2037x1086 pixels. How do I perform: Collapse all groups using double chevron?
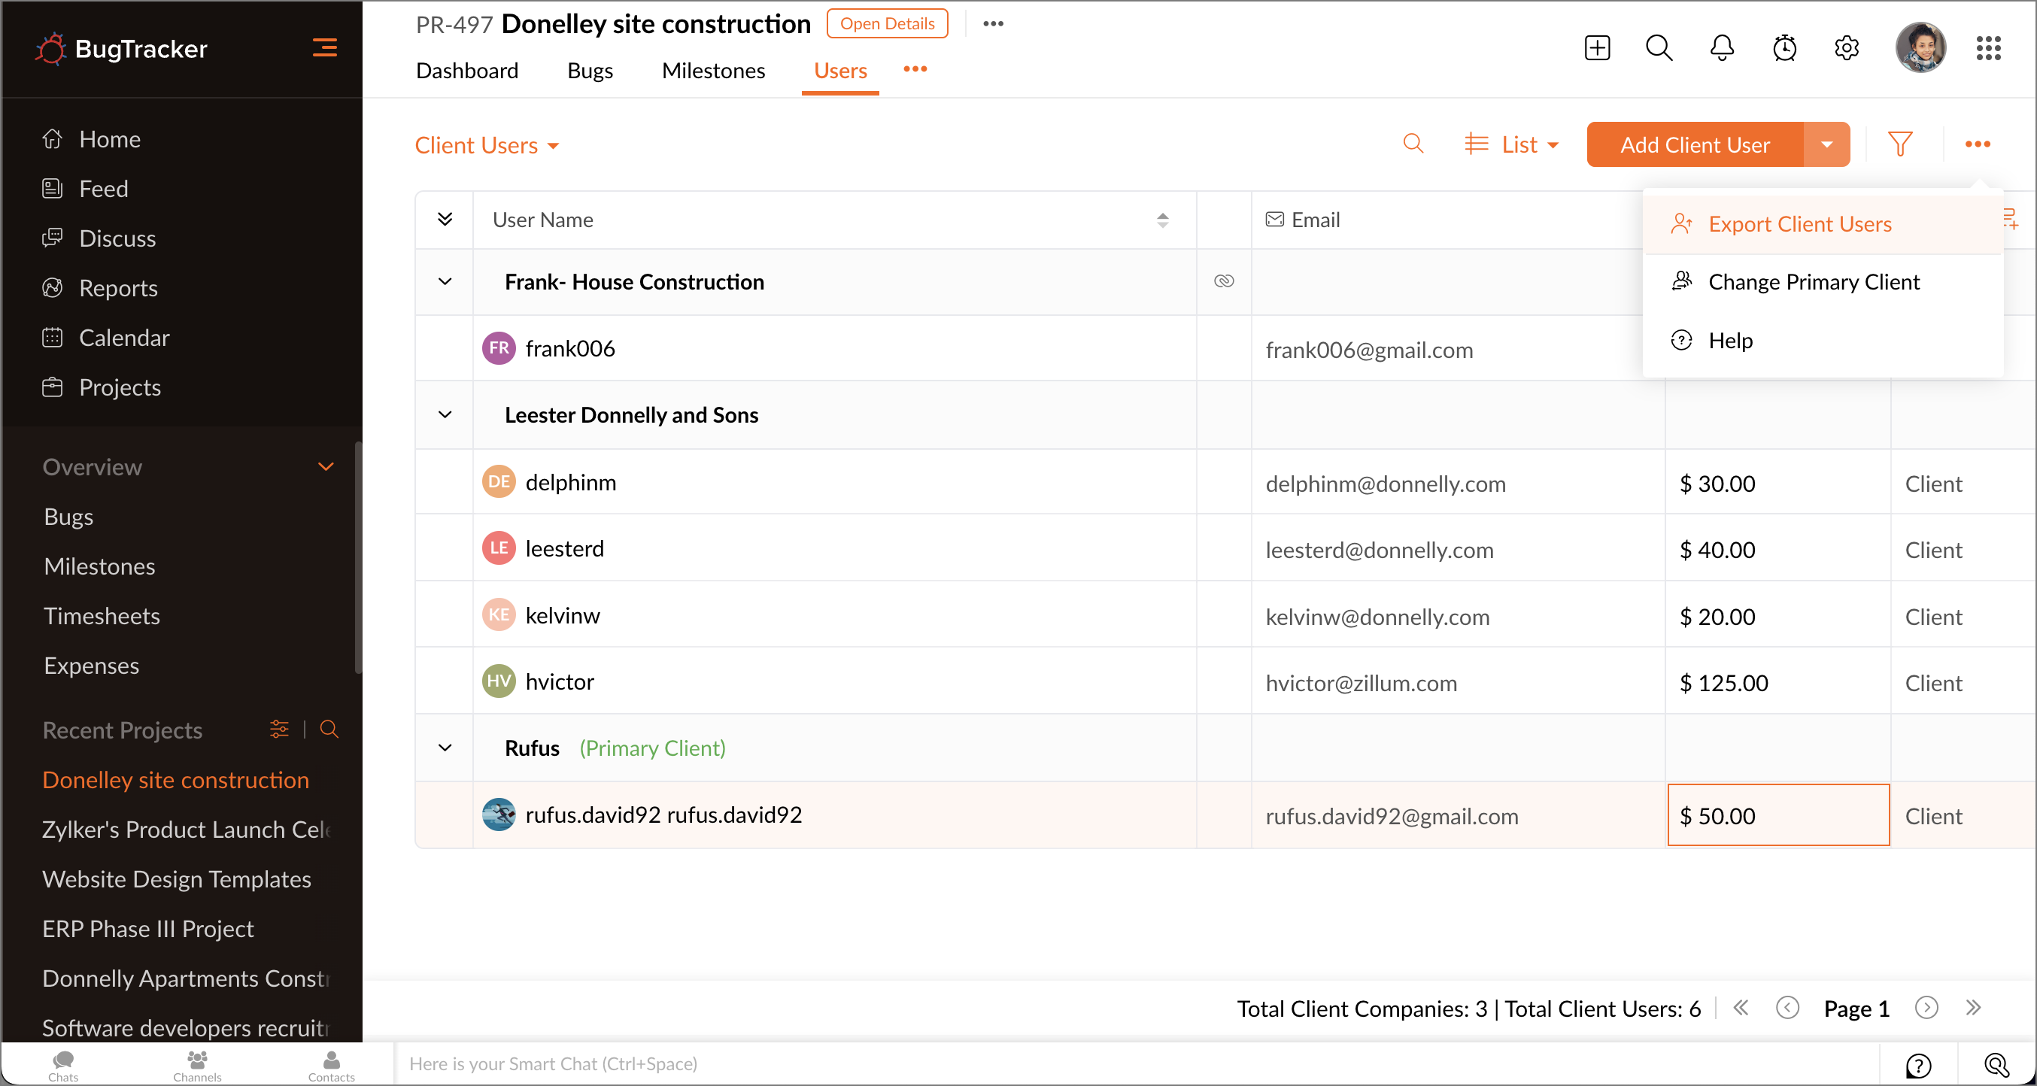[x=445, y=220]
